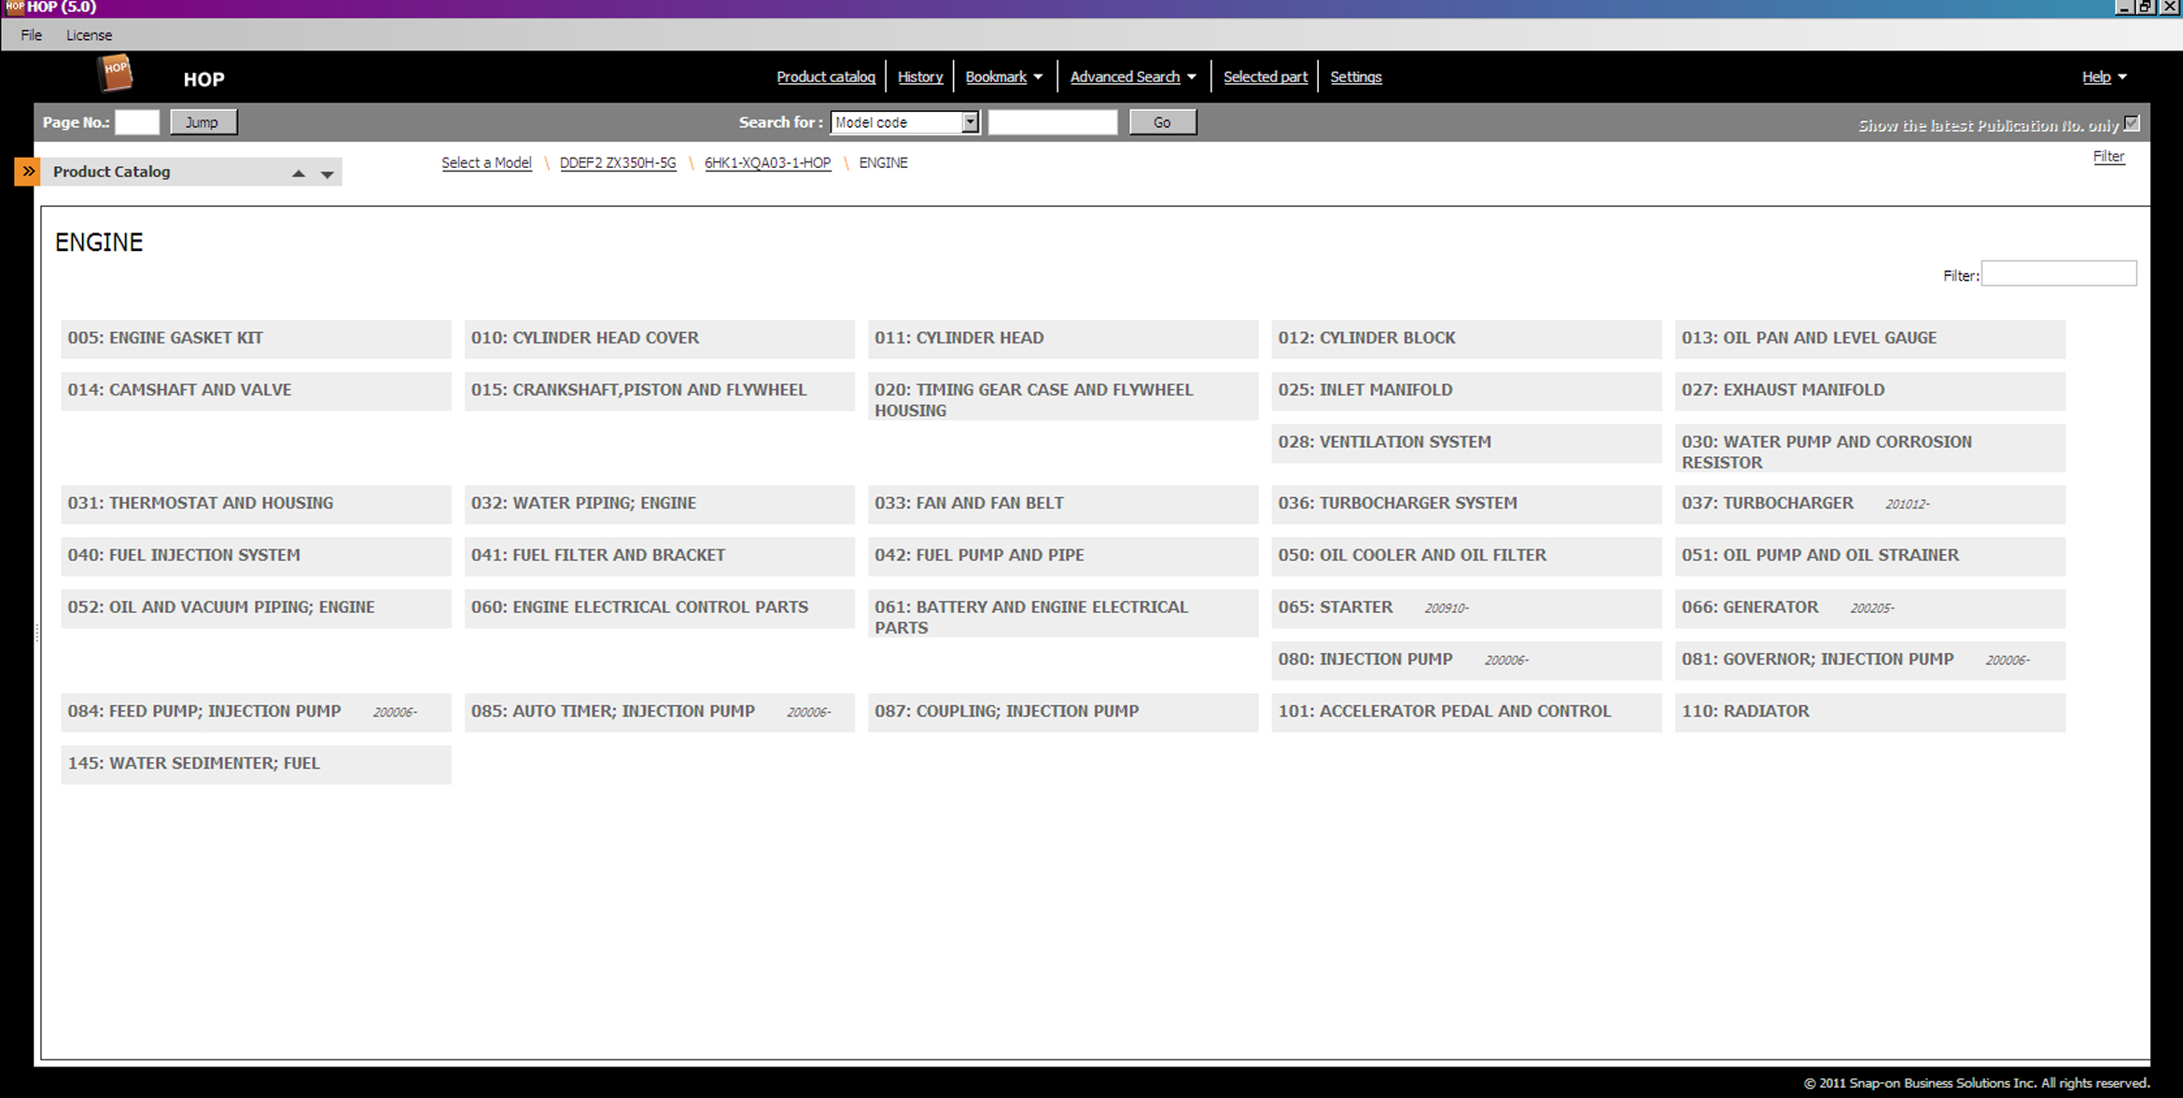Click the Page No. input field
The height and width of the screenshot is (1098, 2183).
[x=137, y=122]
